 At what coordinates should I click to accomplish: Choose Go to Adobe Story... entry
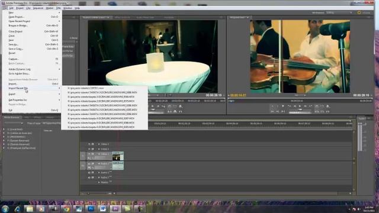(32, 73)
